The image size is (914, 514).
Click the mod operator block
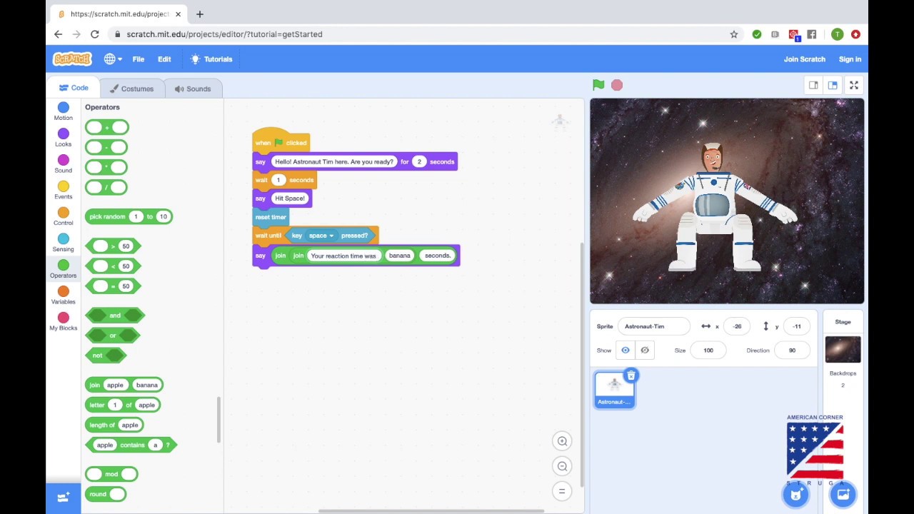click(111, 474)
